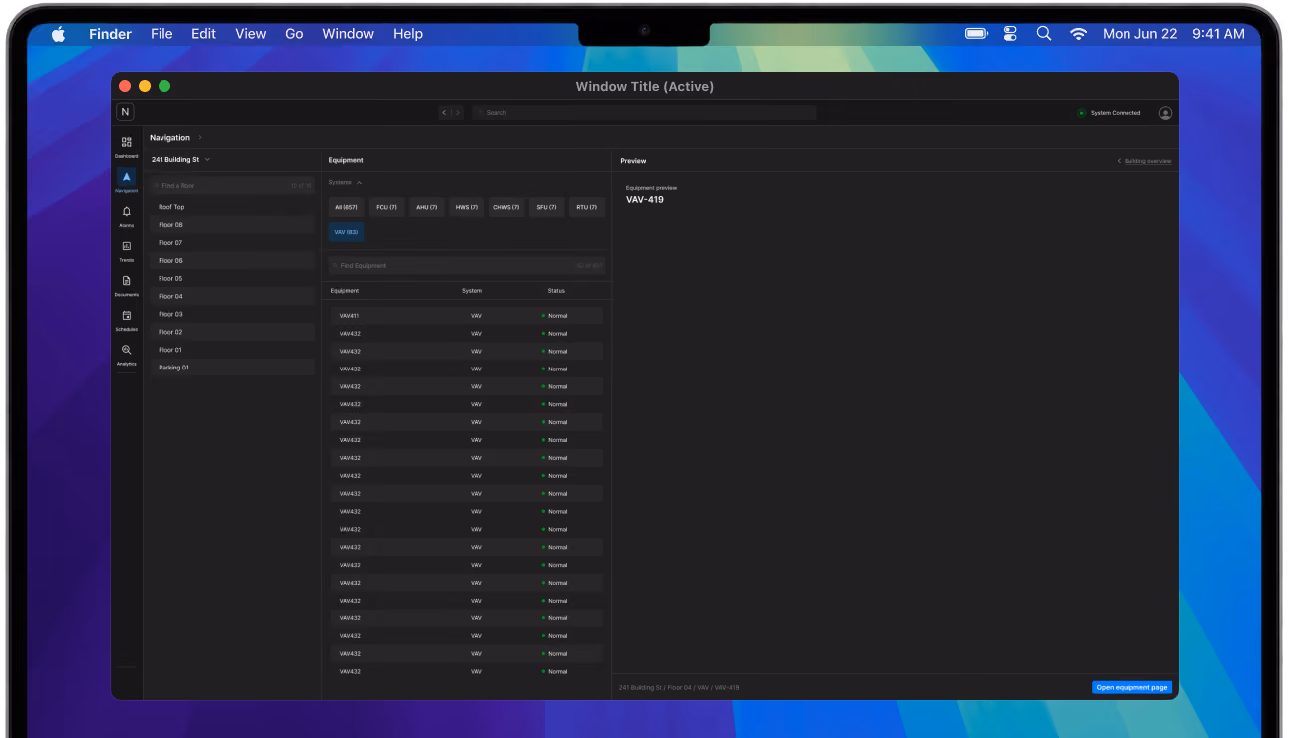The width and height of the screenshot is (1289, 738).
Task: Click the top Search field
Action: coord(644,113)
